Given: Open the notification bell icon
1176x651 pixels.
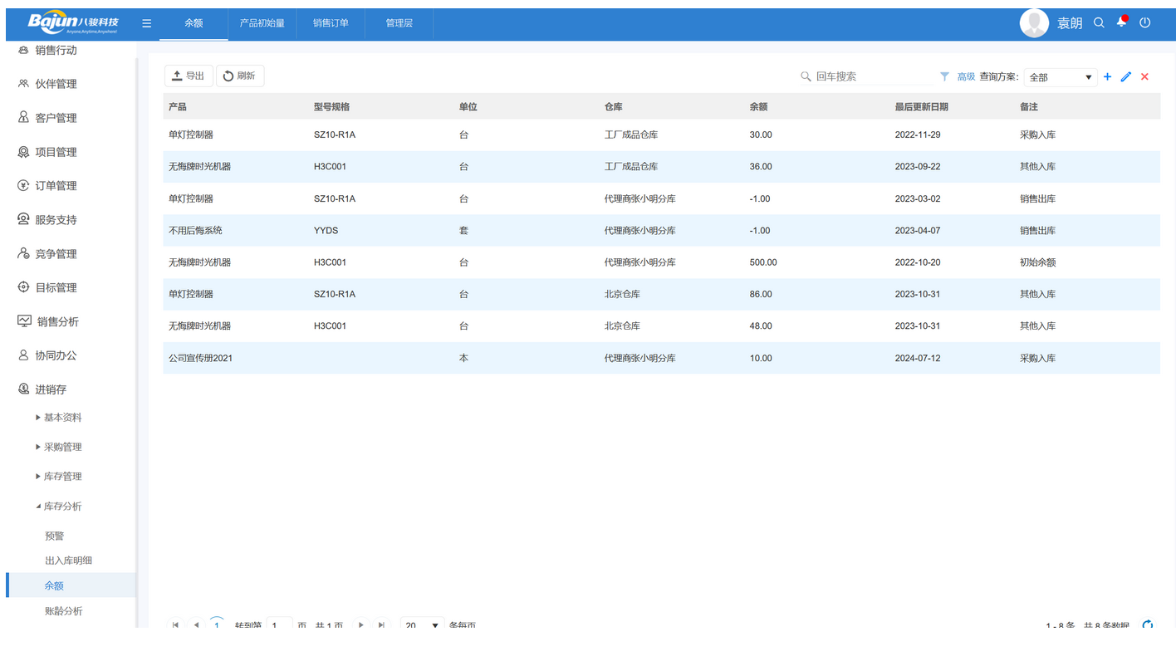Looking at the screenshot, I should pos(1122,22).
